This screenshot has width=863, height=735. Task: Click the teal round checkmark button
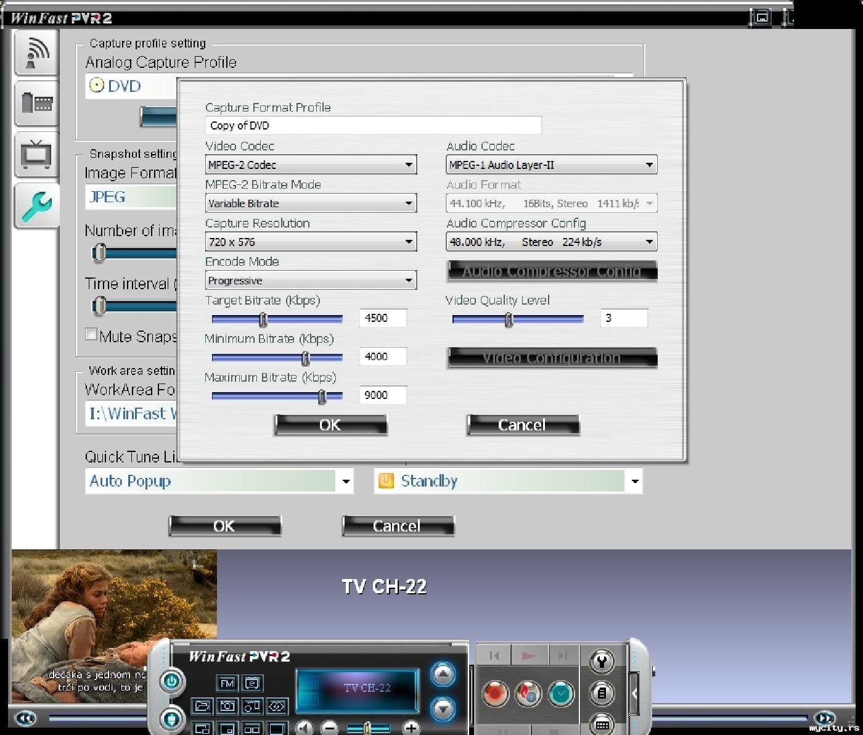561,693
